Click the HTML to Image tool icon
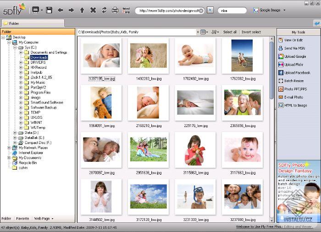 coord(281,105)
